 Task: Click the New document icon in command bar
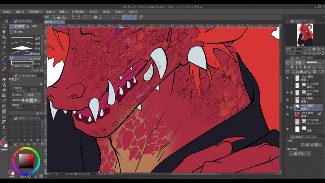point(54,17)
